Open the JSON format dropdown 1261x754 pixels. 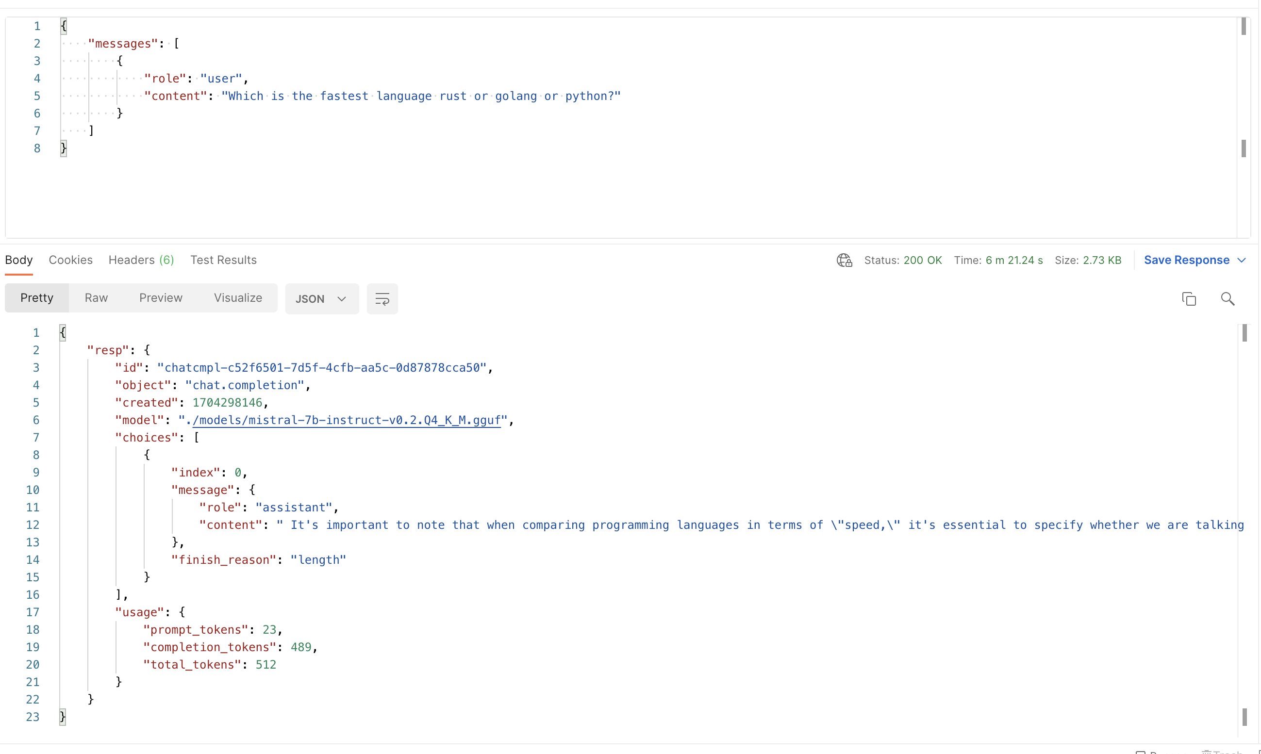(321, 299)
